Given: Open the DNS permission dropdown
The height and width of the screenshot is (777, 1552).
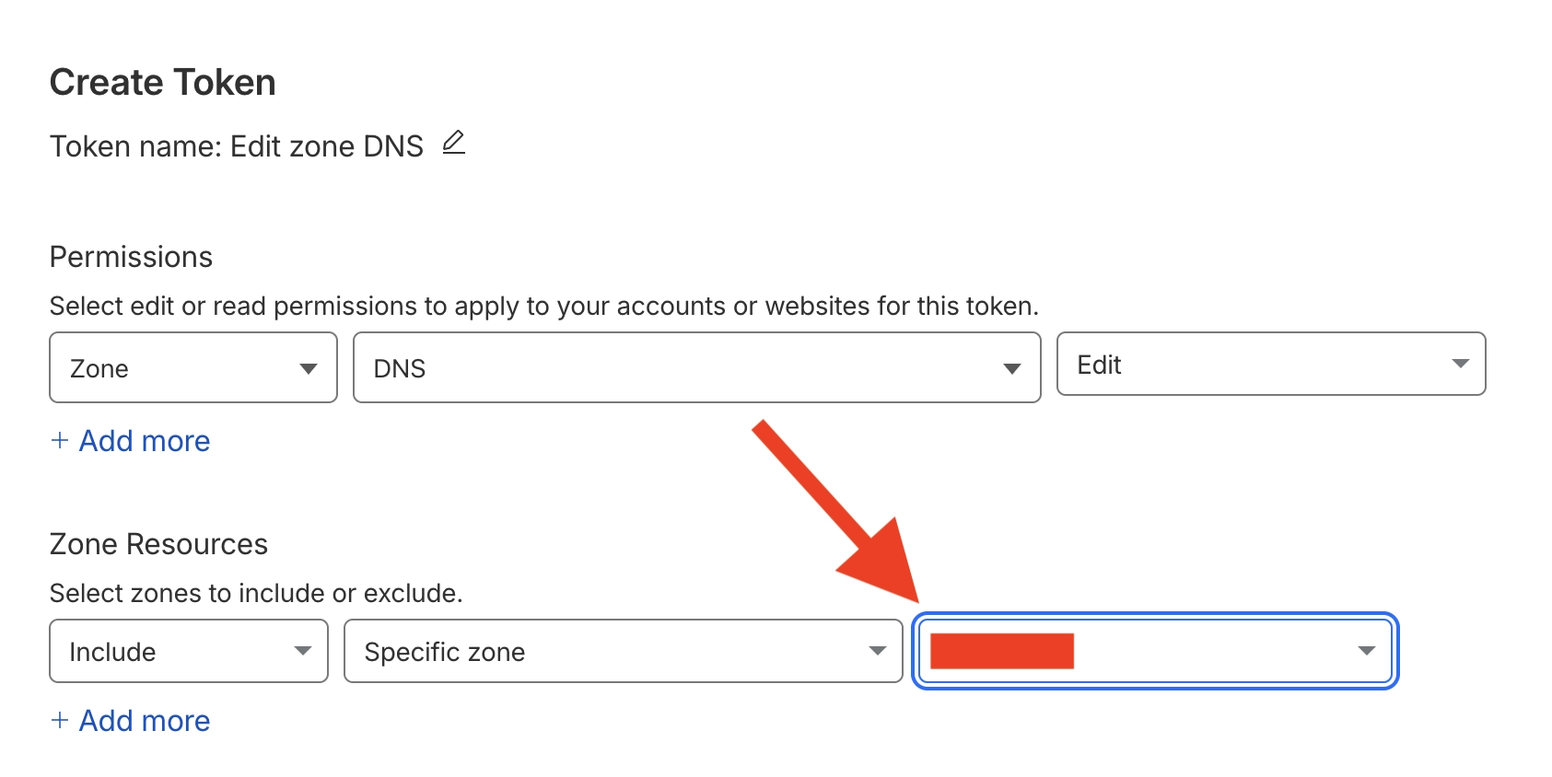Looking at the screenshot, I should [682, 367].
